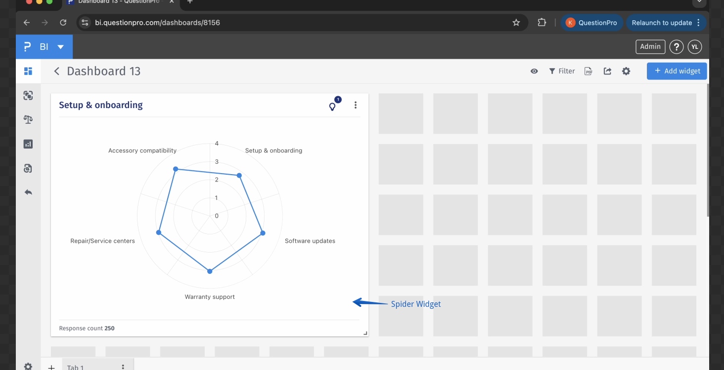Open the help question mark icon
Screen dimensions: 724x370
coord(676,47)
